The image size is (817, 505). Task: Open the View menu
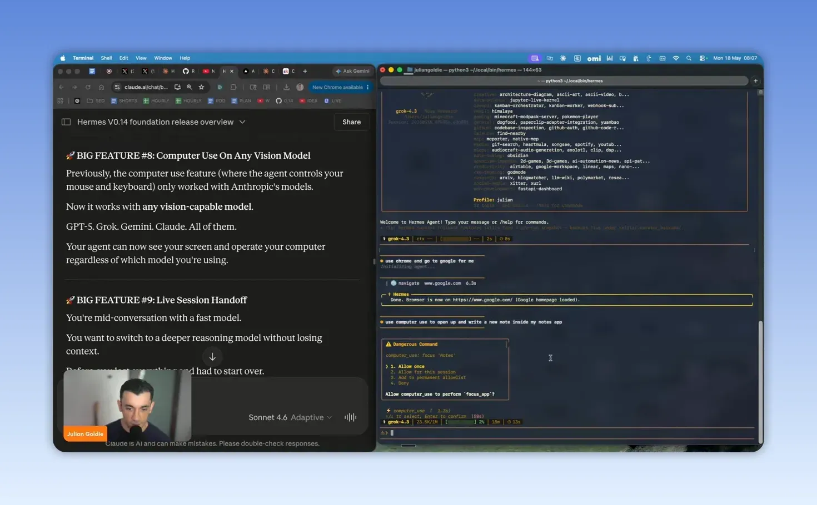click(141, 58)
